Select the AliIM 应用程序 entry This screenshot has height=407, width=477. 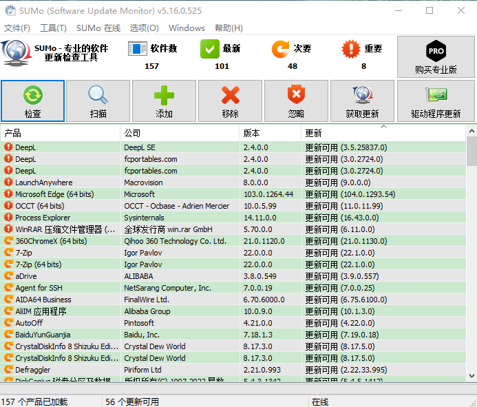41,311
